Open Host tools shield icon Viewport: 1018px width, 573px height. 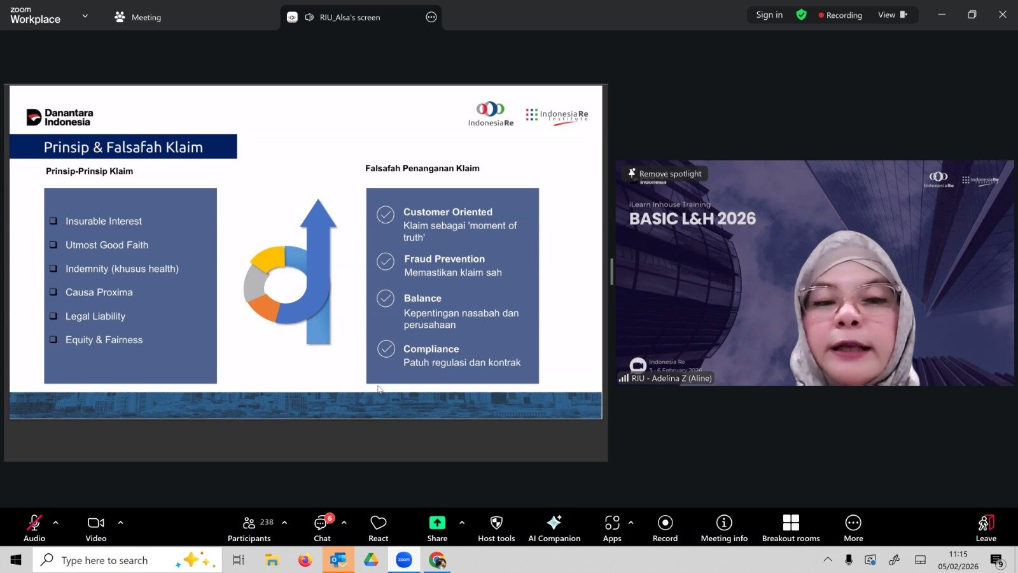(496, 528)
